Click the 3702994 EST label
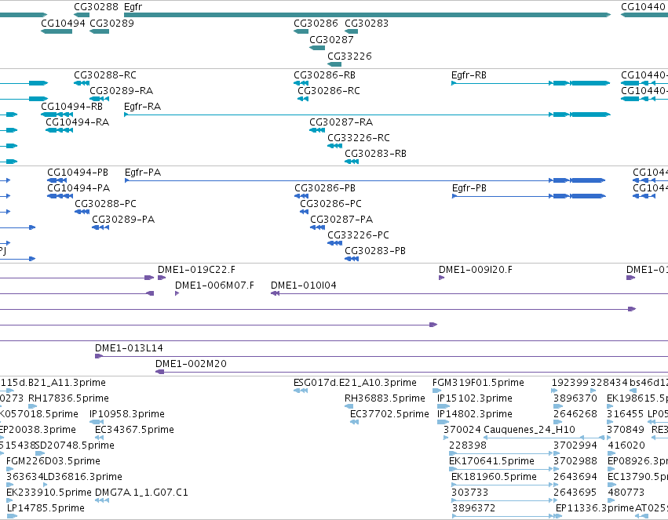The image size is (668, 520). coord(575,445)
